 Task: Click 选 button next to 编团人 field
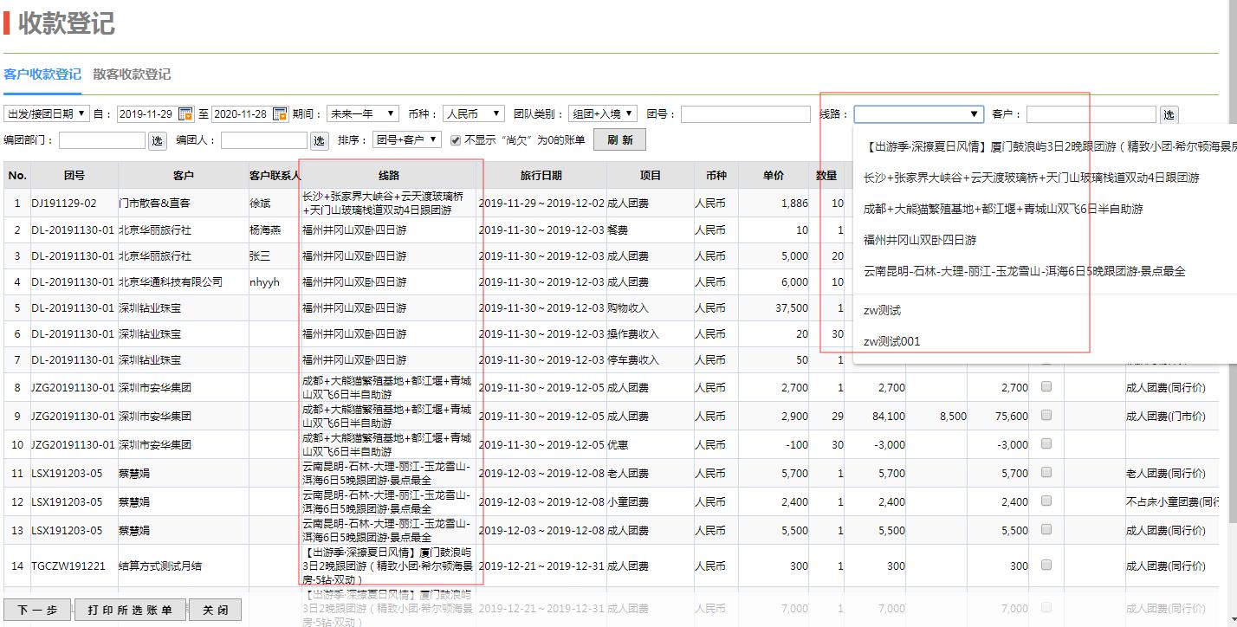coord(319,140)
